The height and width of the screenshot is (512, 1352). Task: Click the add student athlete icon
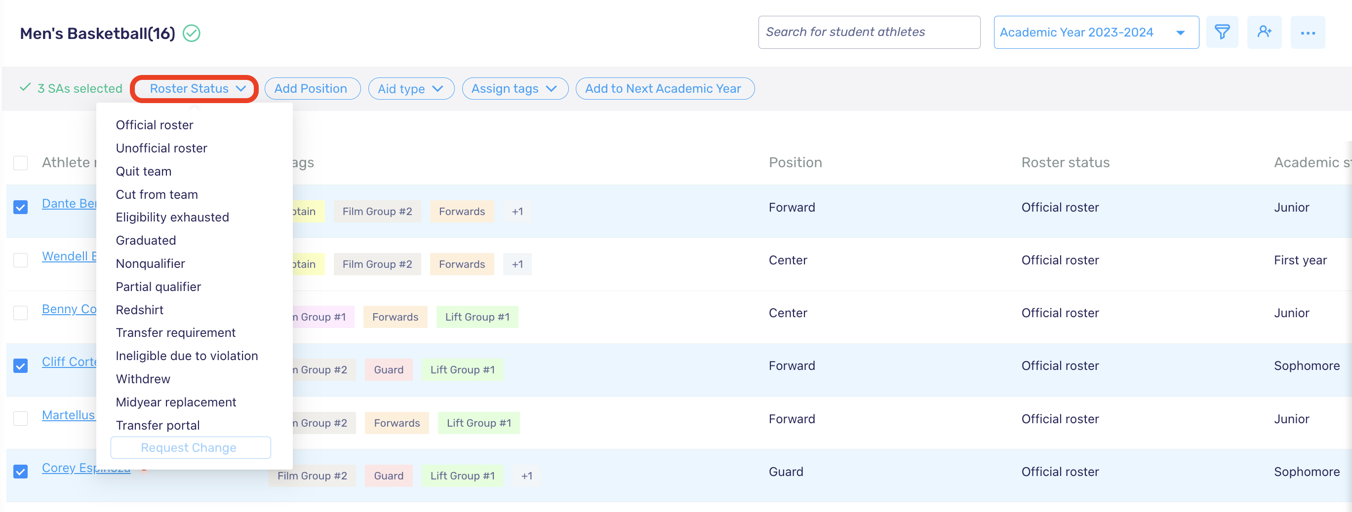coord(1264,33)
